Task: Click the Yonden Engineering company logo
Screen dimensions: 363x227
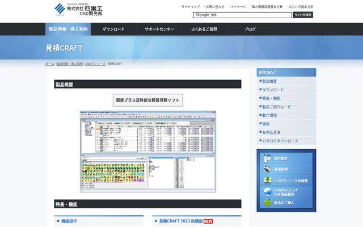Action: click(79, 10)
